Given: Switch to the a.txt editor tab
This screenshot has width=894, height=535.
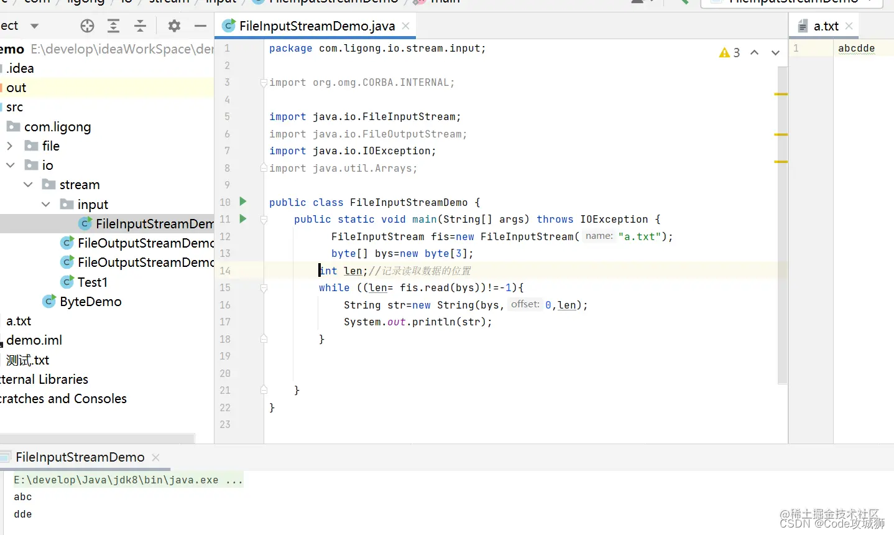Looking at the screenshot, I should point(825,26).
